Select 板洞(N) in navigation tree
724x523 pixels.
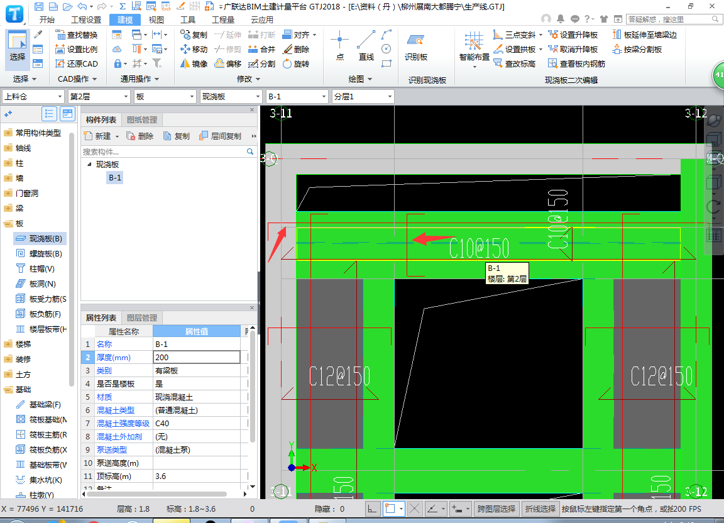click(x=36, y=284)
